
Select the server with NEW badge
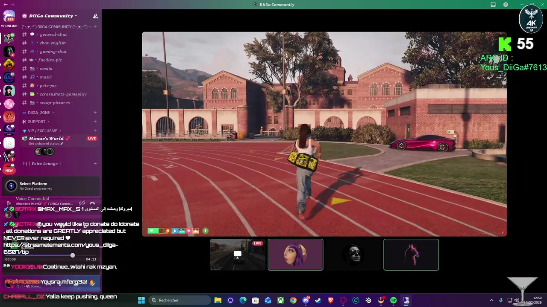point(9,168)
